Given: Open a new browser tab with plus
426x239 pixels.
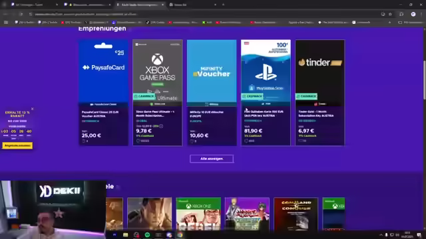Looking at the screenshot, I should coord(224,5).
